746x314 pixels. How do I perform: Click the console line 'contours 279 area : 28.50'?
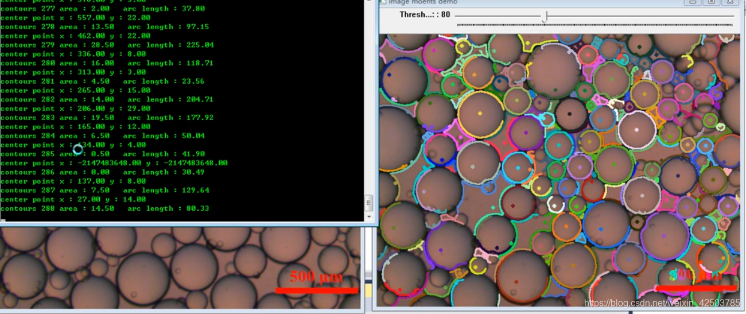point(107,45)
